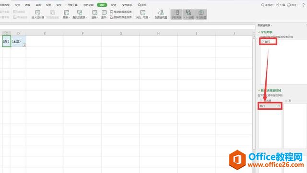Toggle the 字段列表 (Field List) button
The height and width of the screenshot is (173, 307).
(x=177, y=14)
